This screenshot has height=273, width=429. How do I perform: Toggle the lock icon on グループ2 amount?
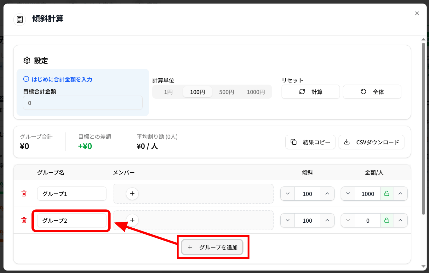(387, 220)
